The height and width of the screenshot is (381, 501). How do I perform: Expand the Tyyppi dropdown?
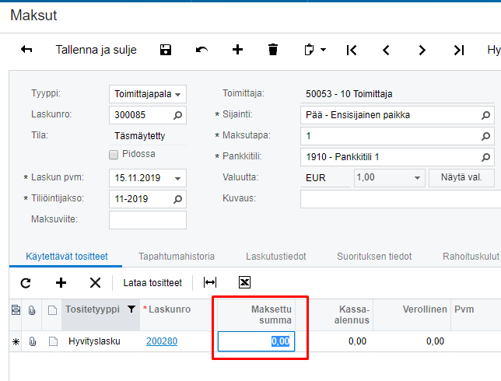[178, 94]
